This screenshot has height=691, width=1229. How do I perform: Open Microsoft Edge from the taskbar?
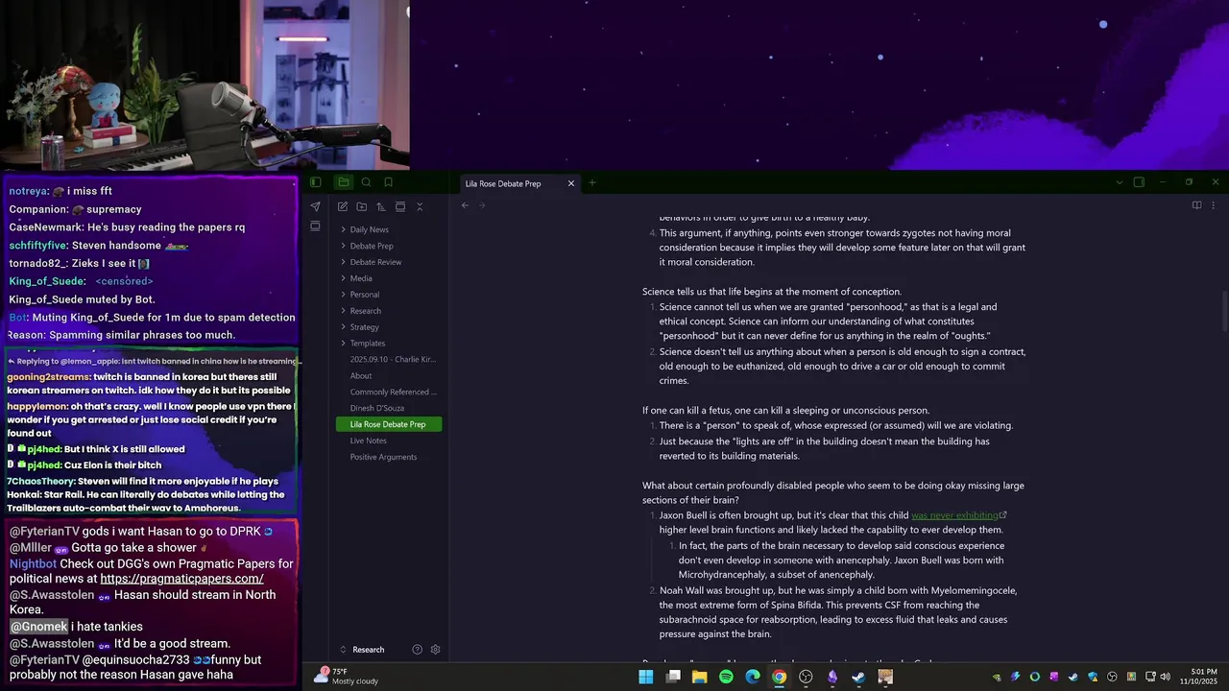click(753, 677)
